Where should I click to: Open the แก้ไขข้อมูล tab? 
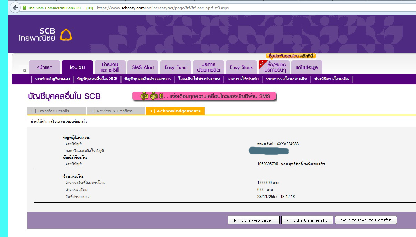tap(307, 67)
